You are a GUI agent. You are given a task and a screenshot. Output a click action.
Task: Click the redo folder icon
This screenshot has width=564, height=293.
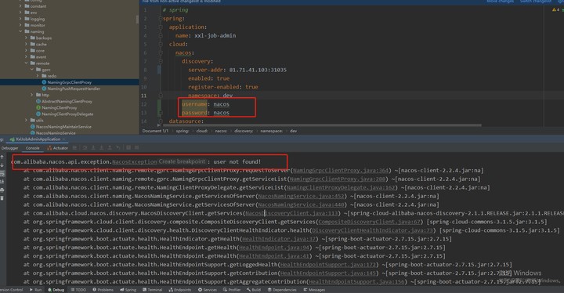point(44,76)
